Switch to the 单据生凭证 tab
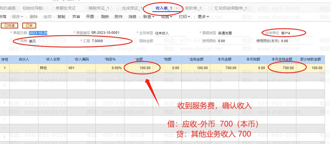Screen dimensions: 331x144 tap(66, 8)
